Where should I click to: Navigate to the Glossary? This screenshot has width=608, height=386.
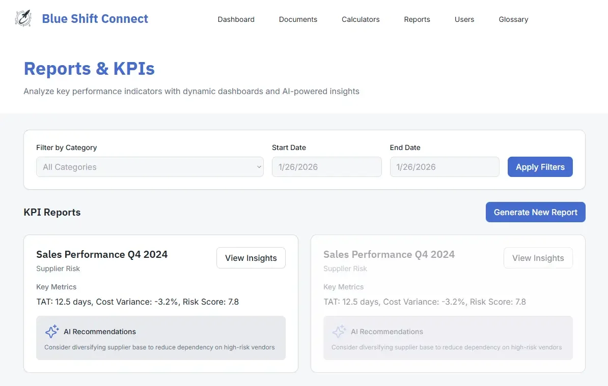(x=513, y=19)
